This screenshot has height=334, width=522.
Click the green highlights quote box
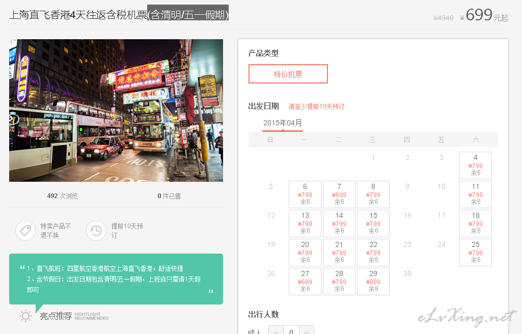click(116, 279)
